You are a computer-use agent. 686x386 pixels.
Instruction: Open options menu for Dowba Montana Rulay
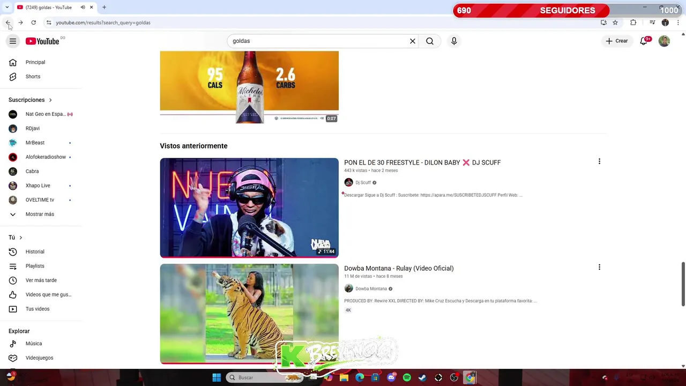pos(599,267)
